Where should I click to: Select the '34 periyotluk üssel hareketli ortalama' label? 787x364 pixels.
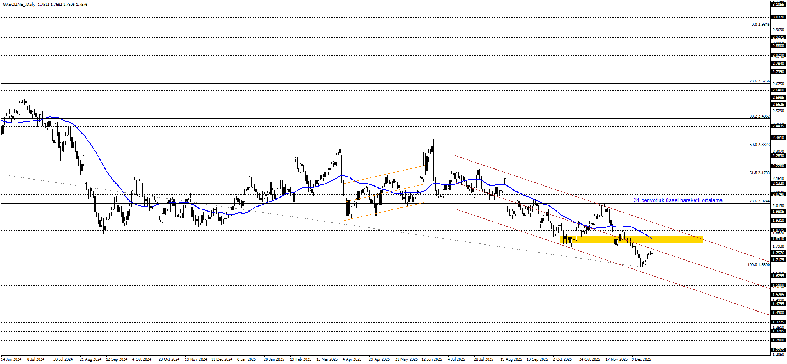(678, 200)
